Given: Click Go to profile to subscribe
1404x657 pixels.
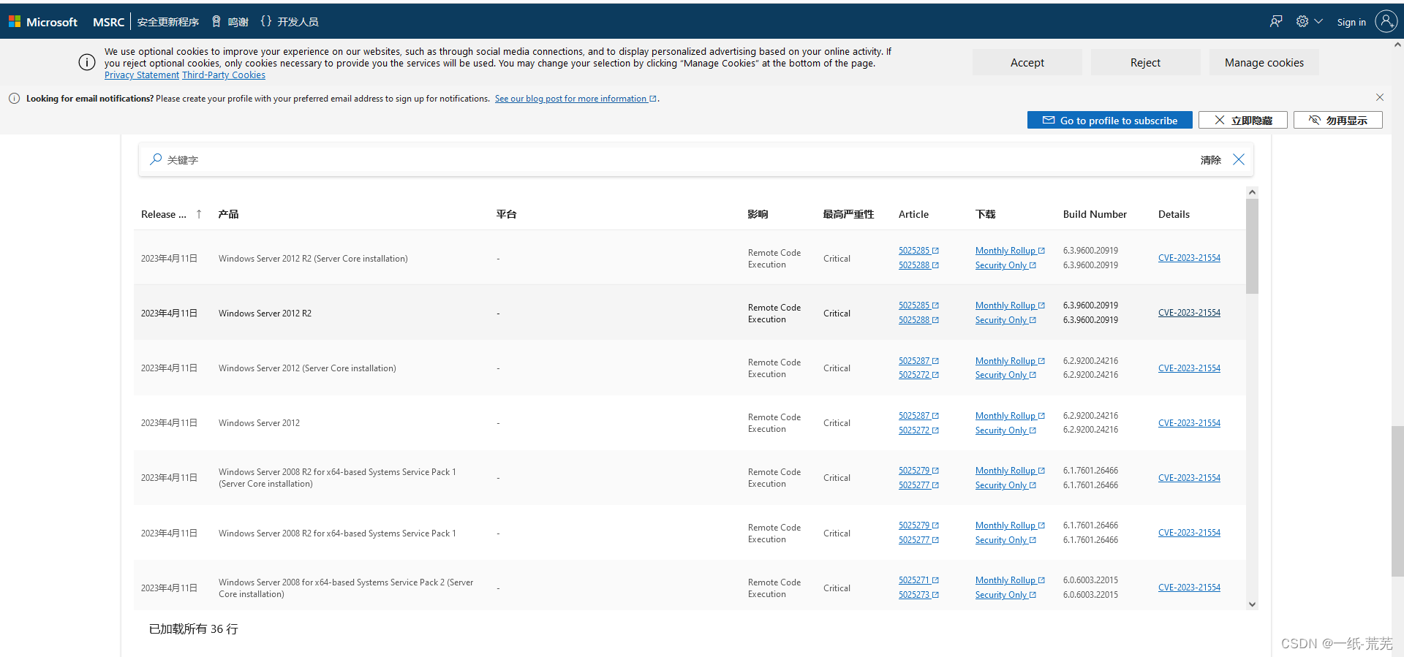Looking at the screenshot, I should tap(1109, 120).
